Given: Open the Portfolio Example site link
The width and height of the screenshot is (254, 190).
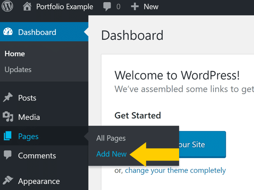Looking at the screenshot, I should [x=64, y=7].
